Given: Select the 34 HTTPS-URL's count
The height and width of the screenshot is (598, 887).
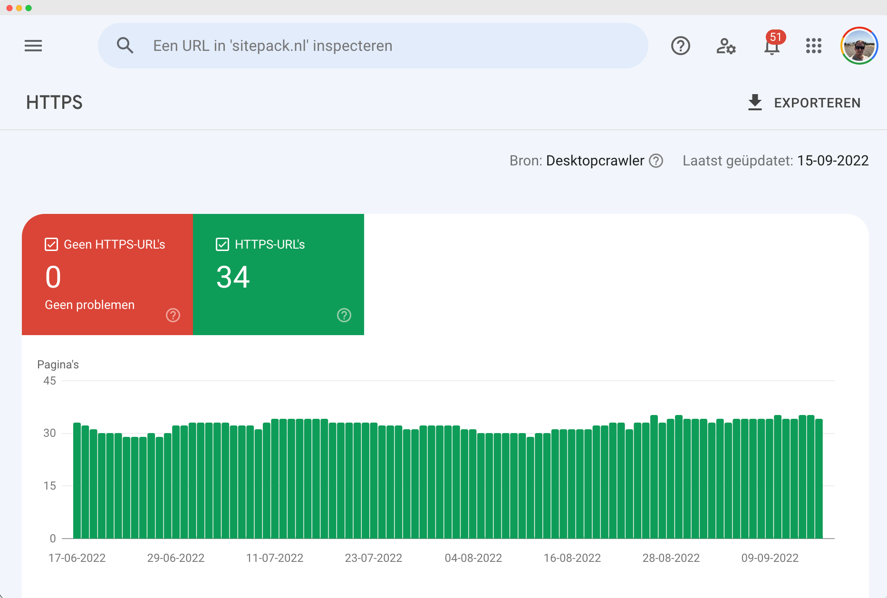Looking at the screenshot, I should coord(233,277).
